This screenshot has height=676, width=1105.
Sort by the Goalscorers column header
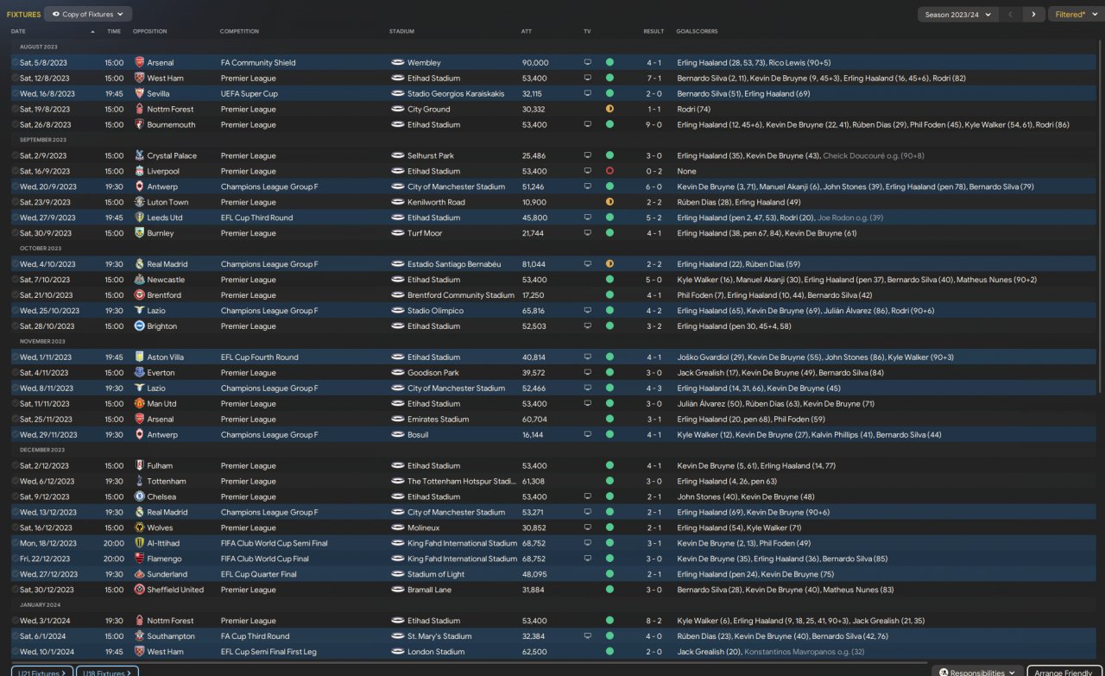pos(697,32)
